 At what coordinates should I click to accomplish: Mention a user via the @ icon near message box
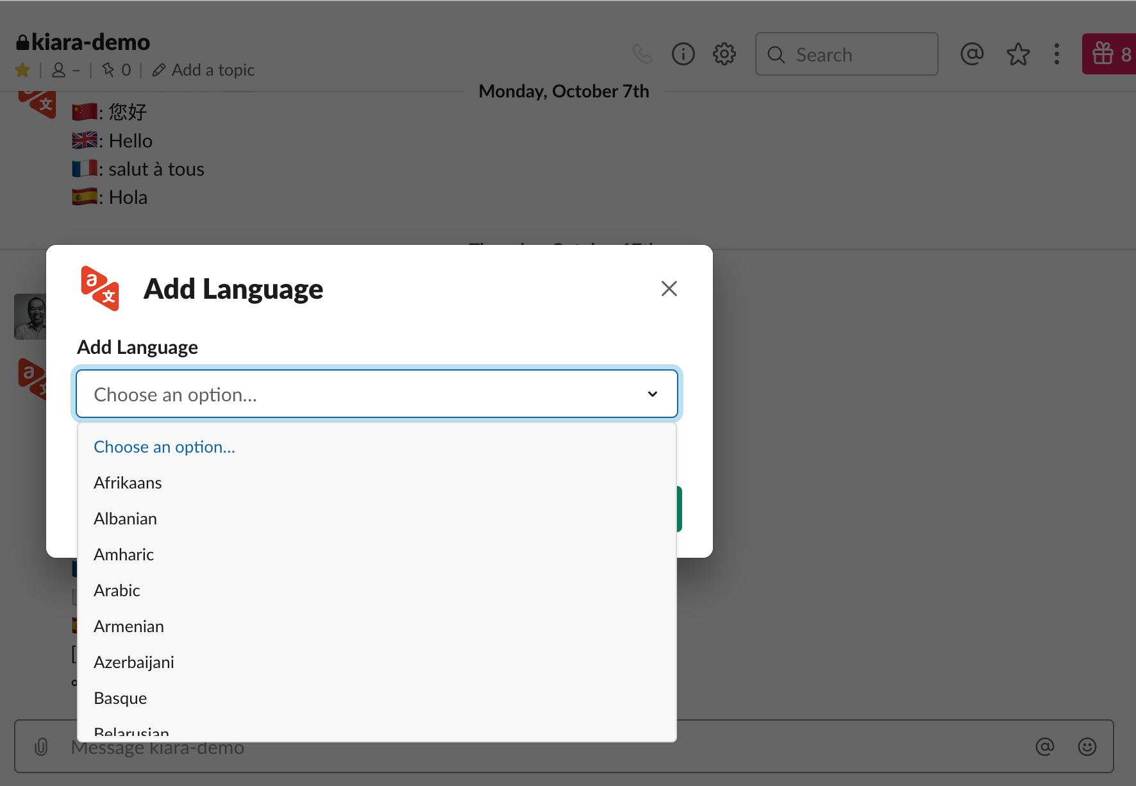(1044, 747)
